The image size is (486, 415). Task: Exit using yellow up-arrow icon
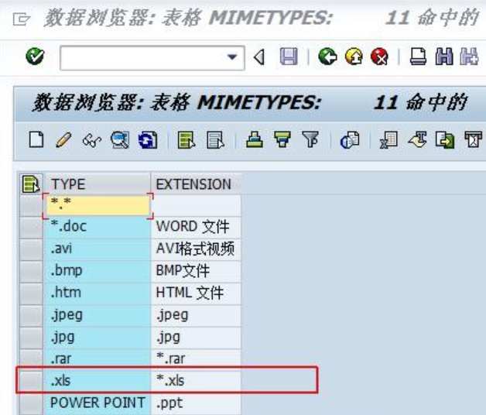pos(354,57)
